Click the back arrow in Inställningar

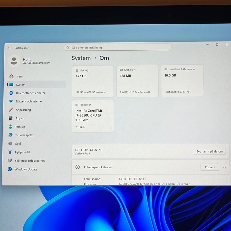coord(9,48)
